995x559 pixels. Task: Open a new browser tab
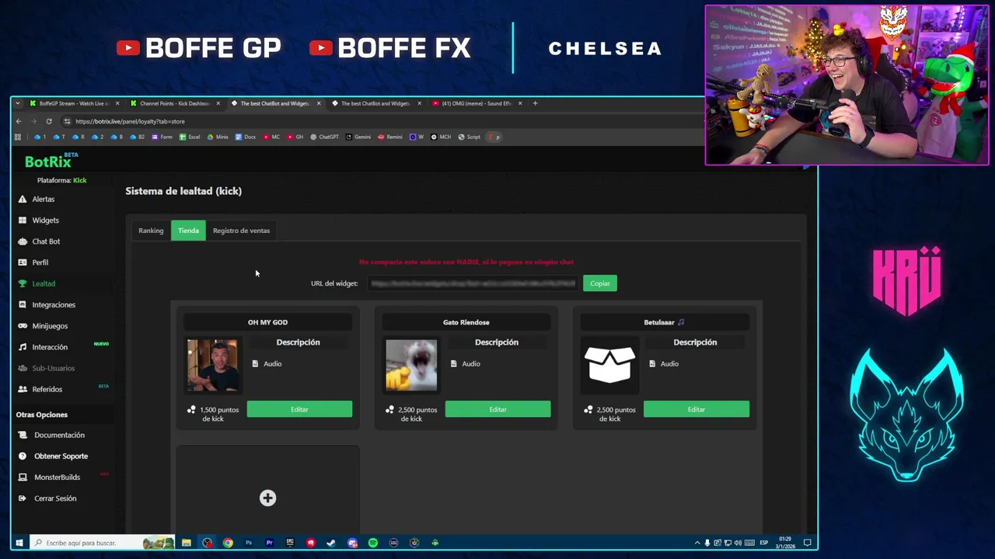point(535,103)
